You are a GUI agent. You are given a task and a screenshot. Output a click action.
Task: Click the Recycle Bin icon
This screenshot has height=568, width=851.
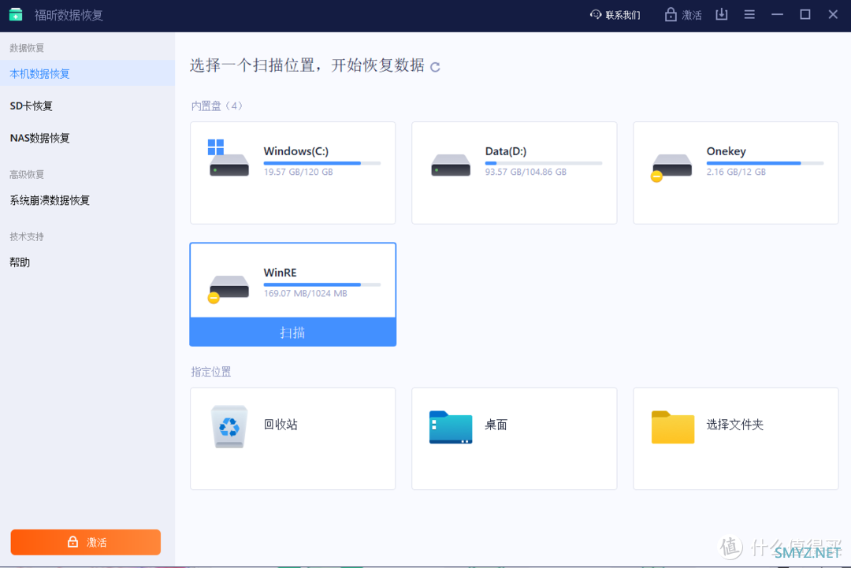coord(229,426)
